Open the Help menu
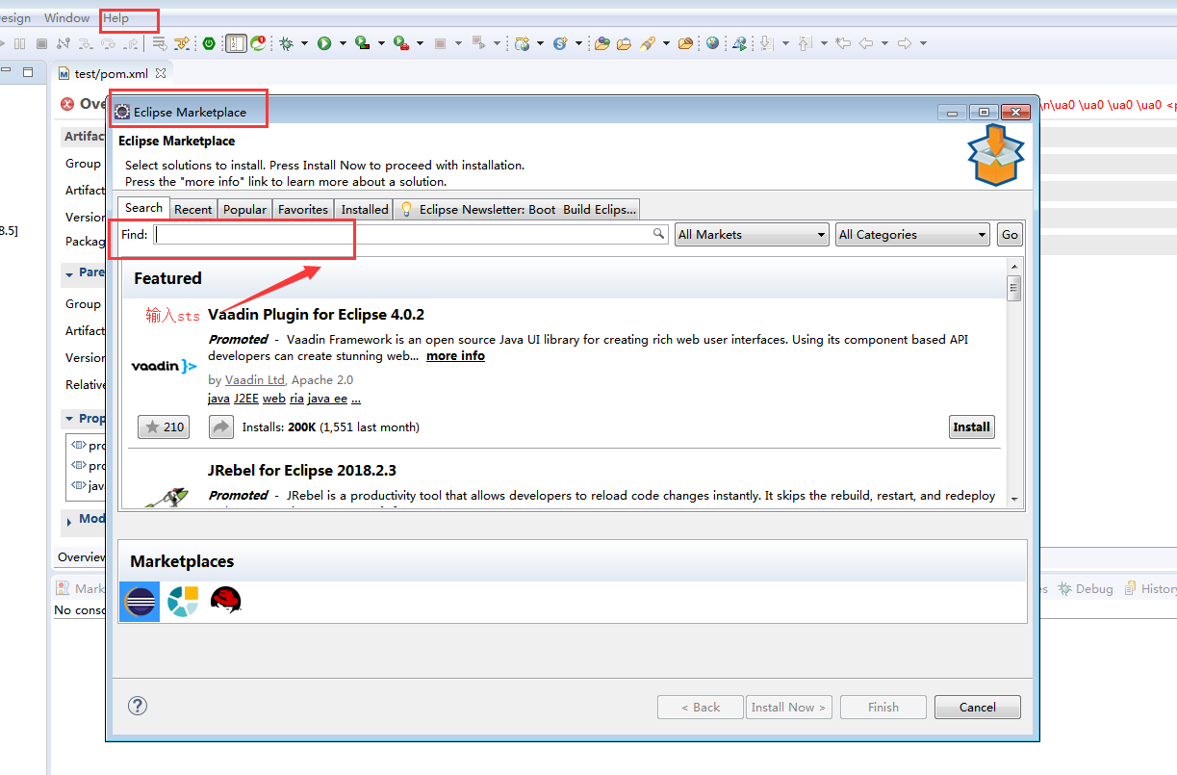This screenshot has width=1177, height=775. (115, 18)
